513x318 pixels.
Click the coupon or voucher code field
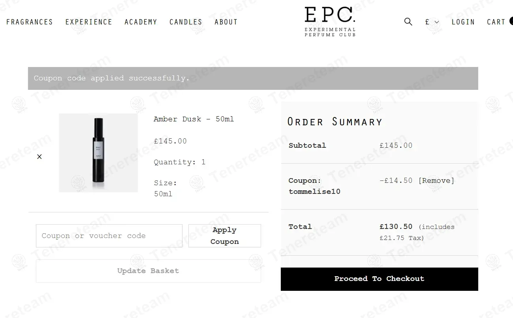click(x=109, y=236)
